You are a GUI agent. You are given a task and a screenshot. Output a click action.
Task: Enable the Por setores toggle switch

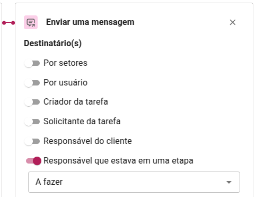(x=32, y=63)
